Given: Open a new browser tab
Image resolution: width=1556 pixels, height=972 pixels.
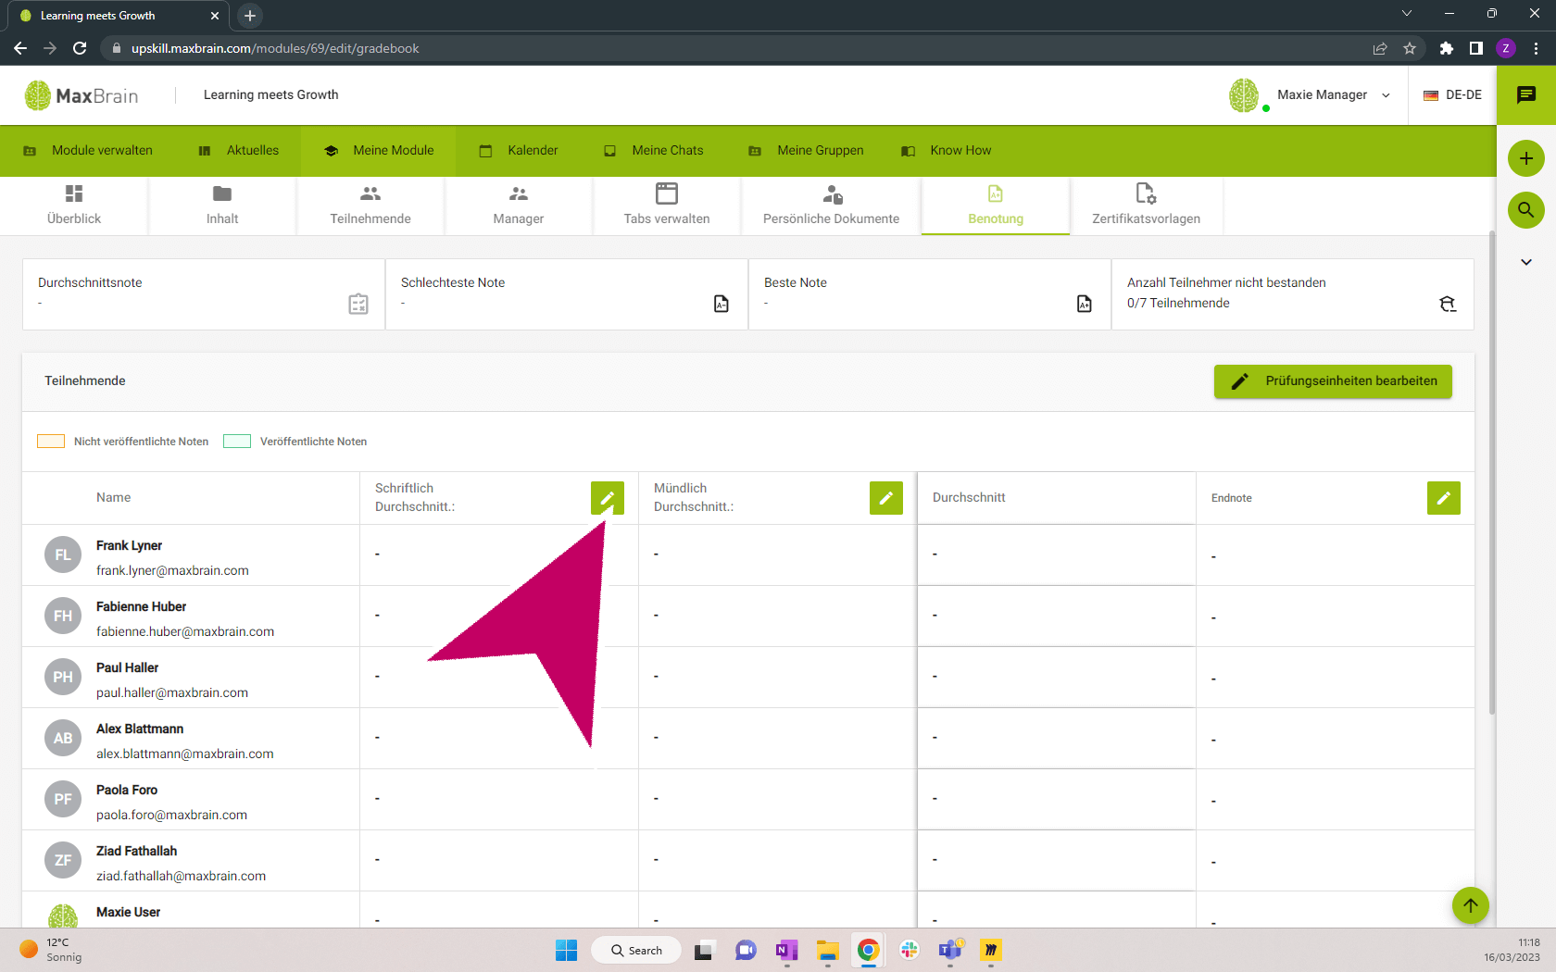Looking at the screenshot, I should pyautogui.click(x=250, y=16).
